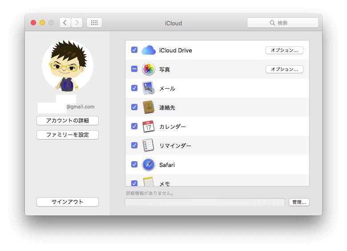This screenshot has height=251, width=347.
Task: Open オプション for 写真
Action: [x=284, y=69]
